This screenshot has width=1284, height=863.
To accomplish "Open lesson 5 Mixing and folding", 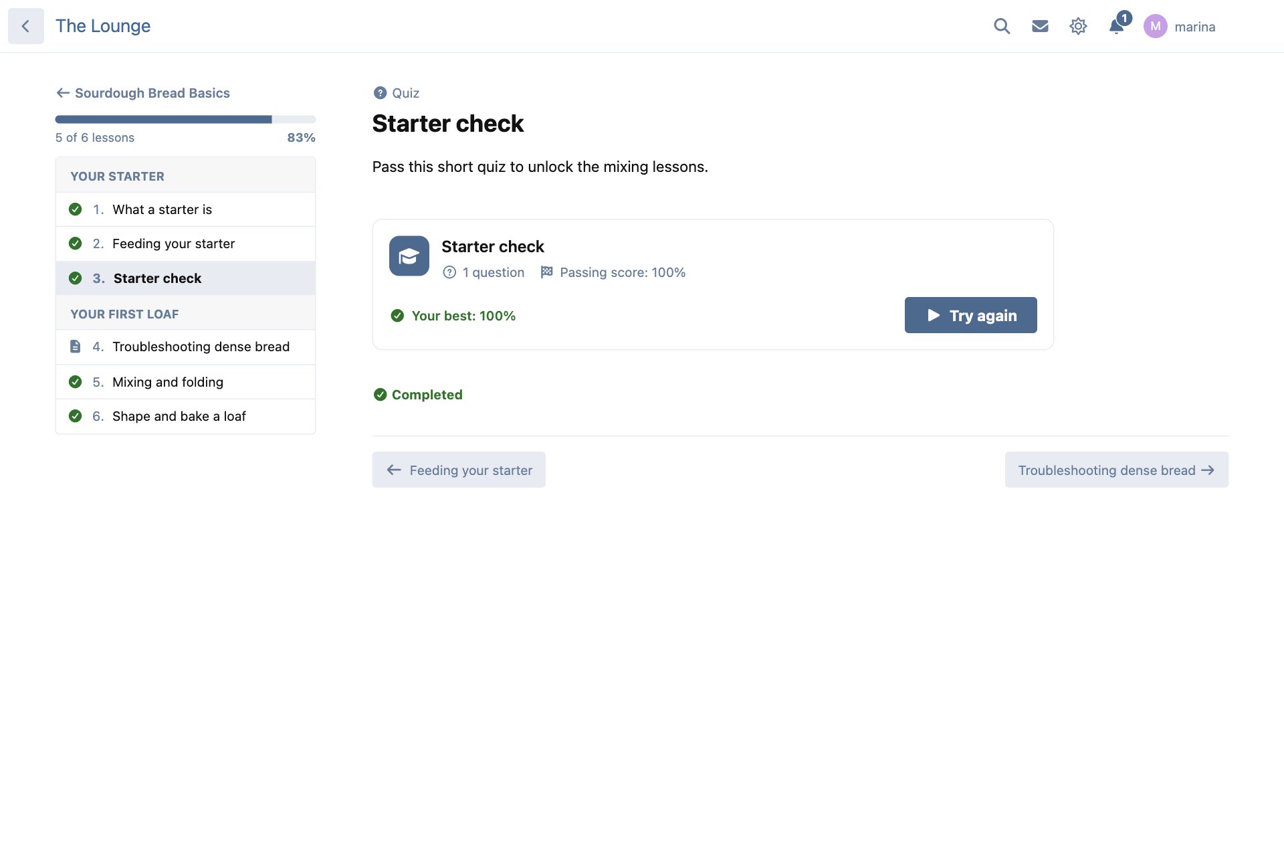I will (185, 382).
